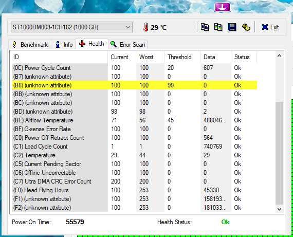Click the scrollbar up arrow
293x237 pixels.
[279, 56]
